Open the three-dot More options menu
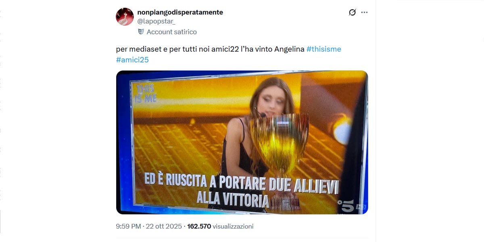This screenshot has height=242, width=484. (364, 13)
